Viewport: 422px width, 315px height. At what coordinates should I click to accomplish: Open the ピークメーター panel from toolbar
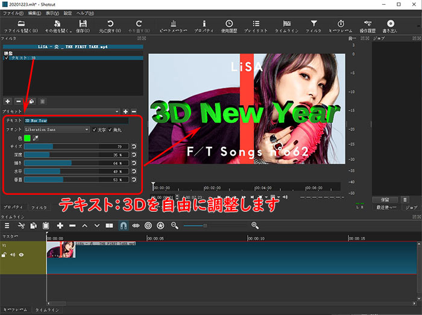click(174, 26)
